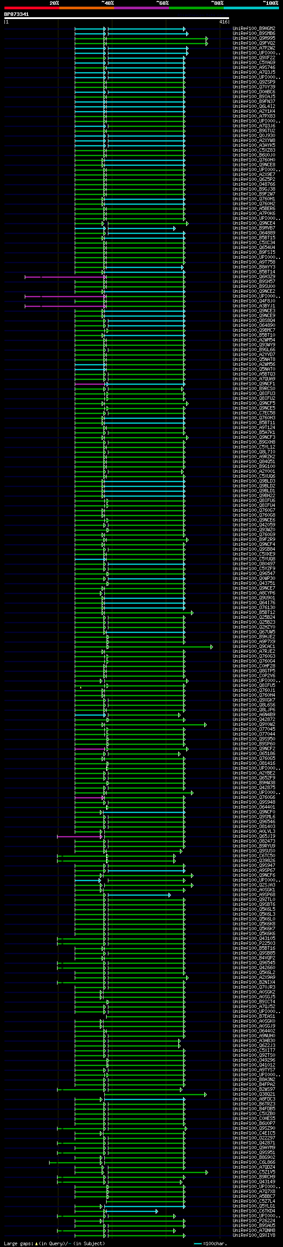Select the UniRef100_Q65JI9 label
Image resolution: width=283 pixels, height=1247 pixels.
(254, 836)
